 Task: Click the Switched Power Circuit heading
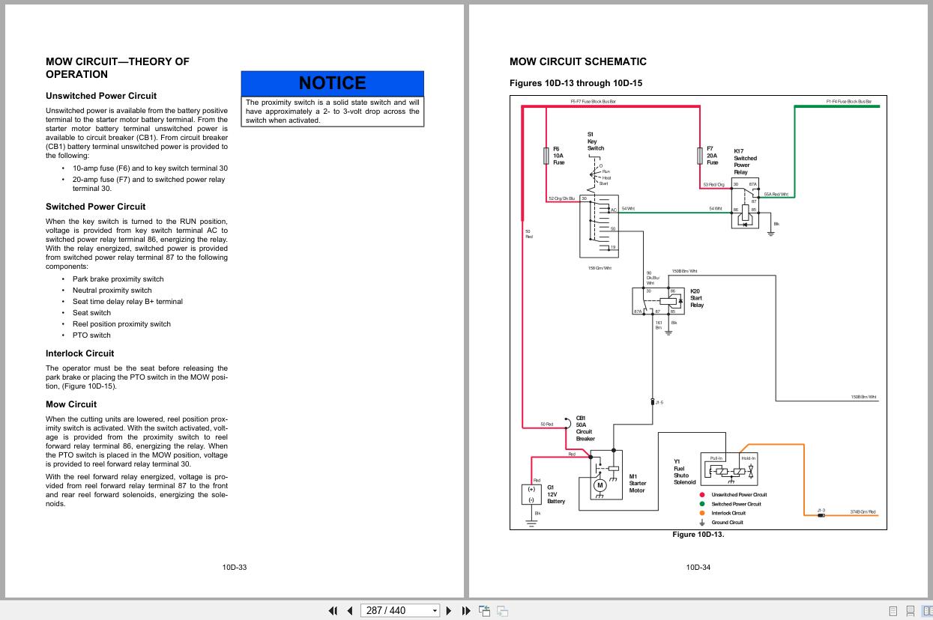point(96,207)
